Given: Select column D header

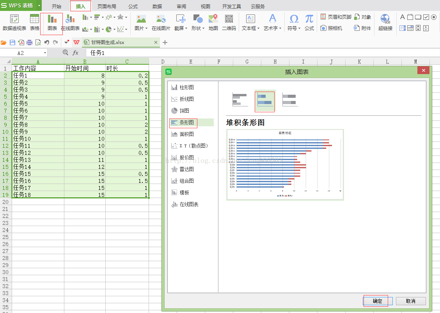Looking at the screenshot, I should pos(163,62).
